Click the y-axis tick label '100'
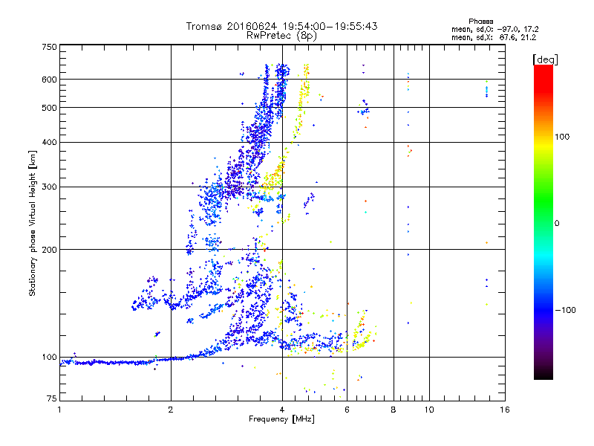Viewport: 594px width, 446px height. 50,357
